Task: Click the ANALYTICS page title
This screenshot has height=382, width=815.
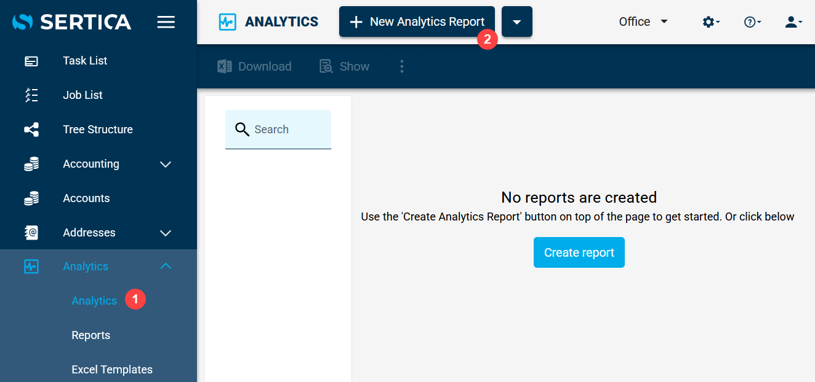Action: tap(282, 22)
